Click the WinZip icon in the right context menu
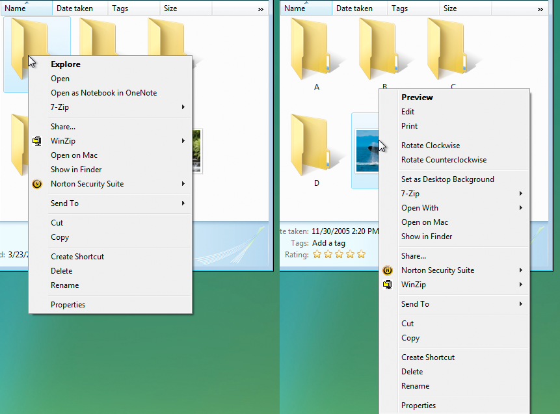 [388, 285]
